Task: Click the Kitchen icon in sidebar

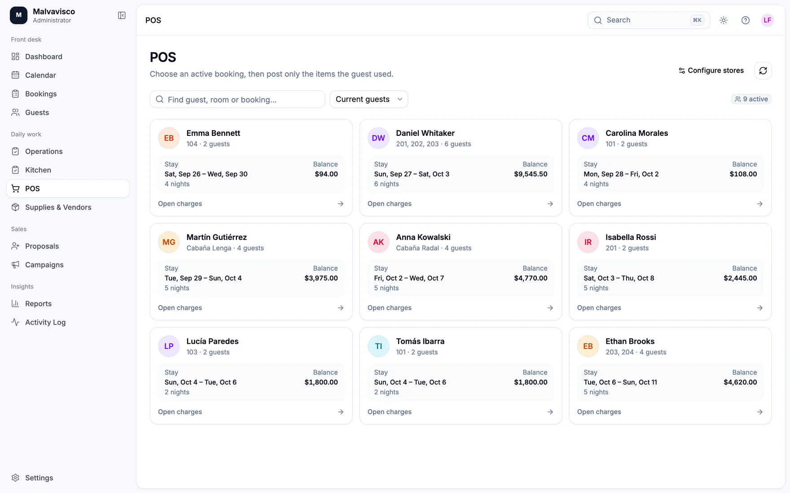Action: click(x=15, y=170)
